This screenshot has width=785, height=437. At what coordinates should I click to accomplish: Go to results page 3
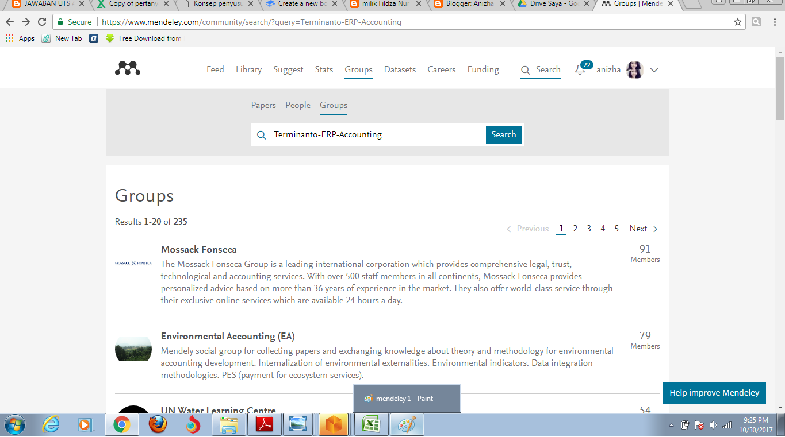tap(589, 229)
